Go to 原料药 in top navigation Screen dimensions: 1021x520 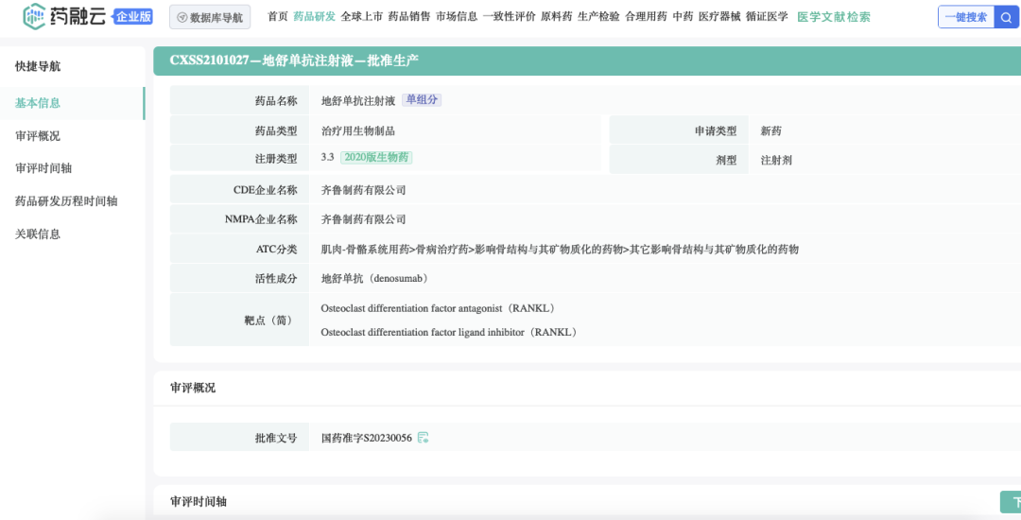point(557,17)
